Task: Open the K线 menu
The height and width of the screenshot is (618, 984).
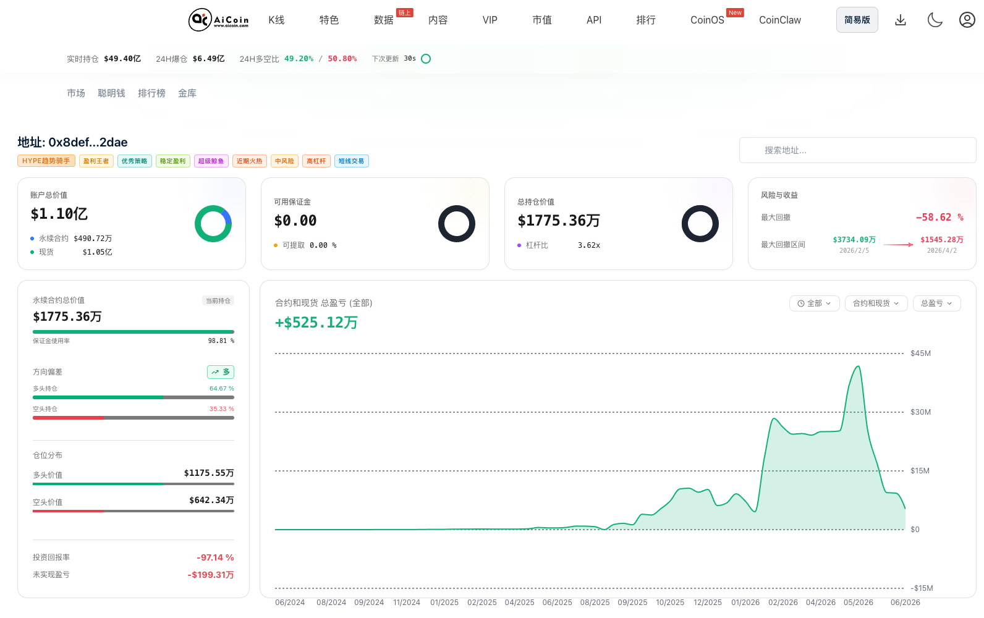Action: (x=276, y=20)
